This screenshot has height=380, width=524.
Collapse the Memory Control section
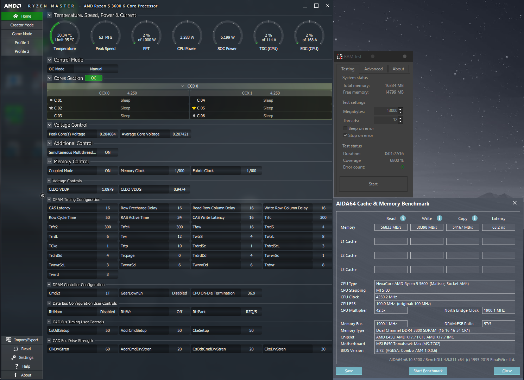50,161
